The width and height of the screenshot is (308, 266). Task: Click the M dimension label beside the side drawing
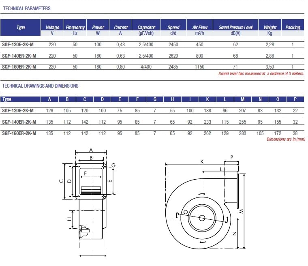242,211
